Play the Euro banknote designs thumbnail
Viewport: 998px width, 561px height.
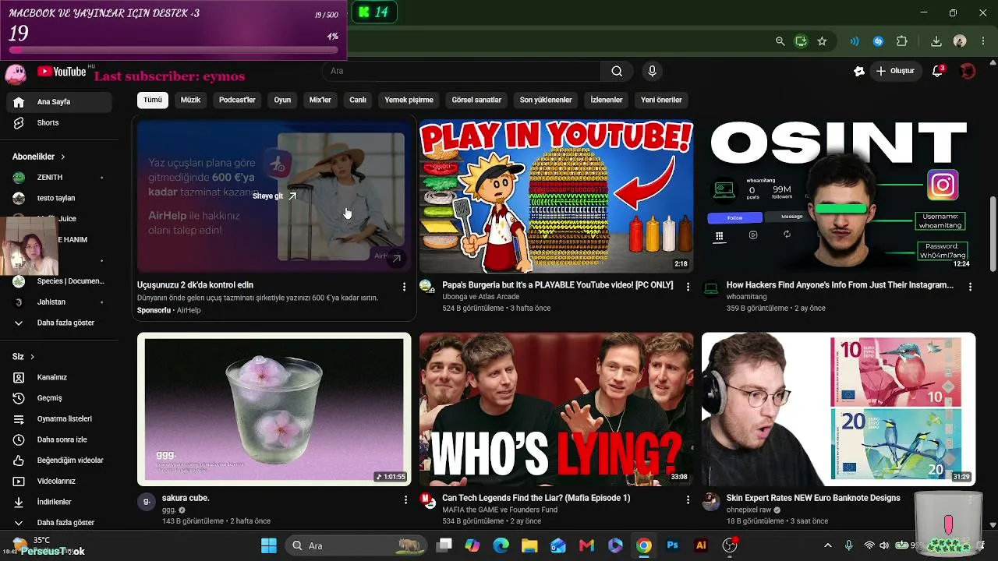pos(838,409)
